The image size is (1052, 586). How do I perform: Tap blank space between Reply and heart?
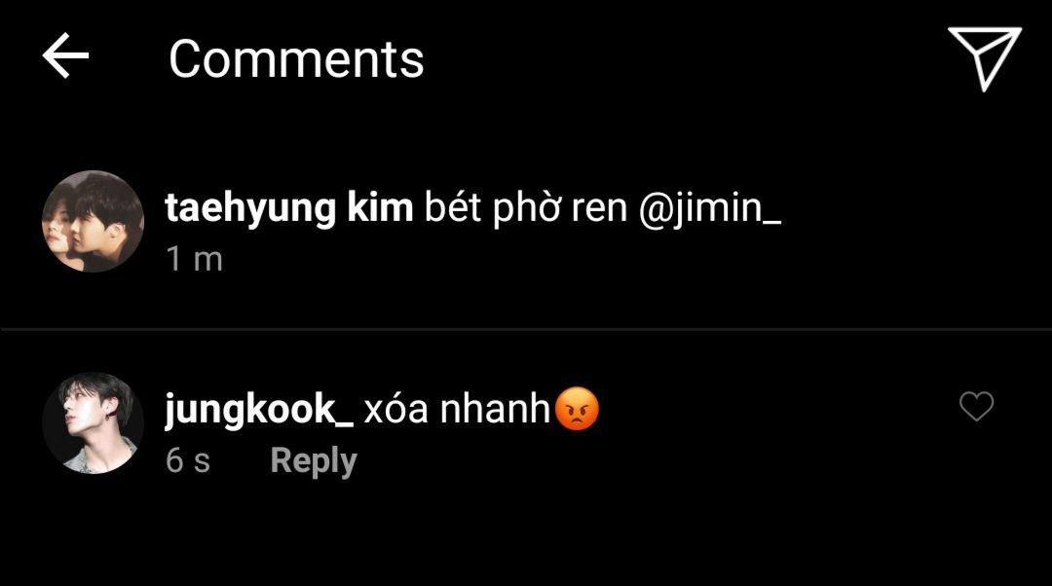(x=657, y=461)
